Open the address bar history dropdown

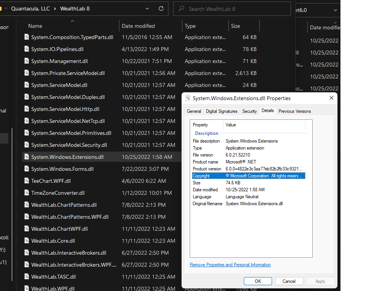coord(147,9)
